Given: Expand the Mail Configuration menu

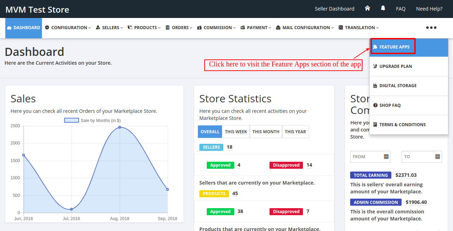Looking at the screenshot, I should click(x=304, y=27).
